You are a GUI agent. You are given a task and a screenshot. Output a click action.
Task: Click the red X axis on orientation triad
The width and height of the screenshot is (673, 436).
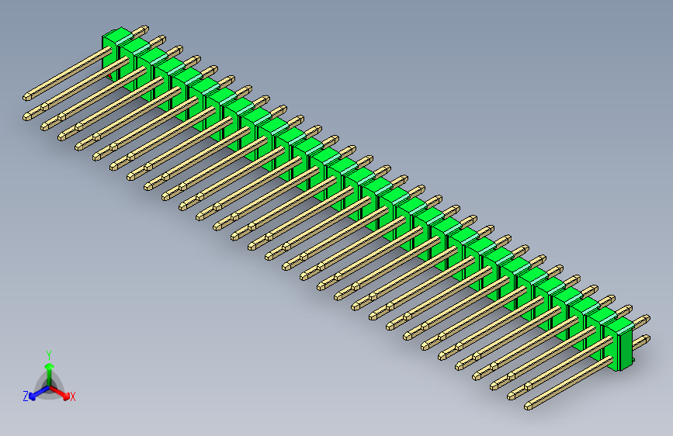[x=60, y=393]
